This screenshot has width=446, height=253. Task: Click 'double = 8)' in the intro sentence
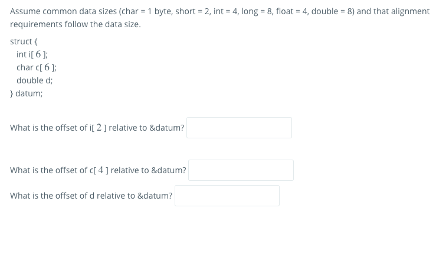[x=333, y=11]
